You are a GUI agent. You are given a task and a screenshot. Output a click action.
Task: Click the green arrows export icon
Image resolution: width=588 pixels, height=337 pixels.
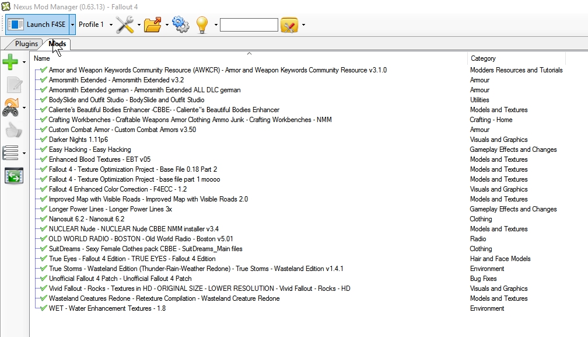14,176
